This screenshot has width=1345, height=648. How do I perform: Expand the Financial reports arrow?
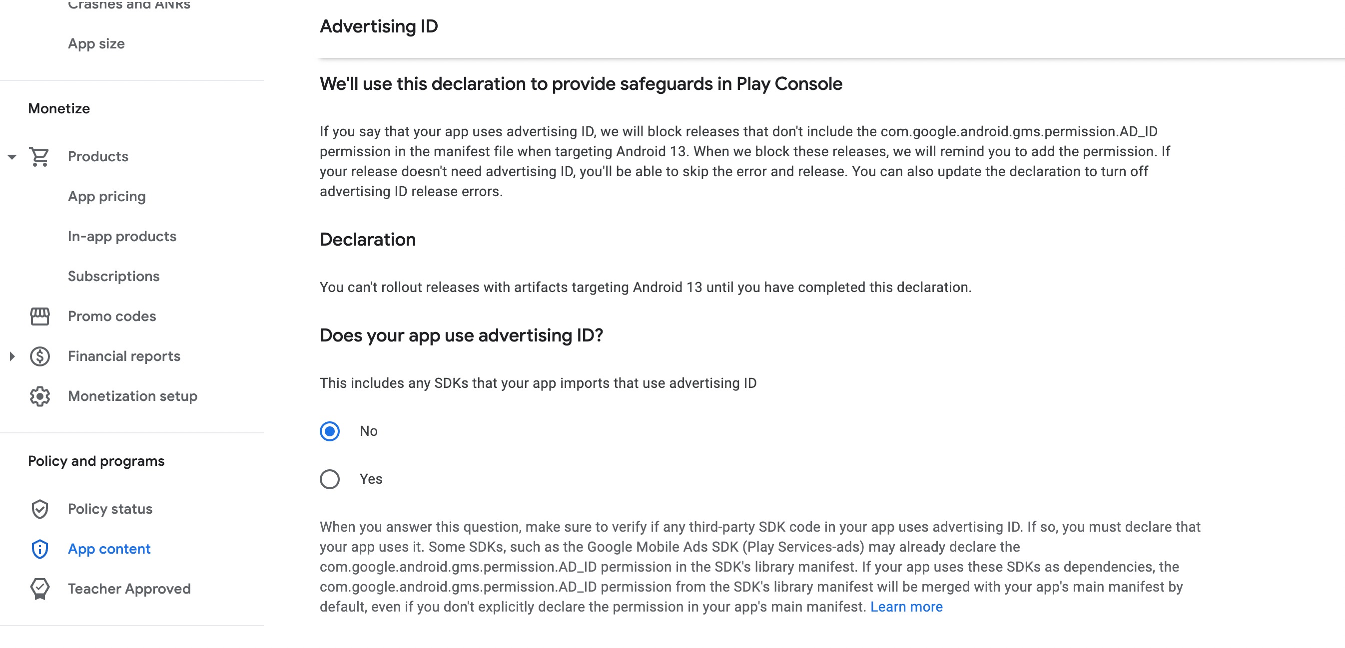point(12,356)
